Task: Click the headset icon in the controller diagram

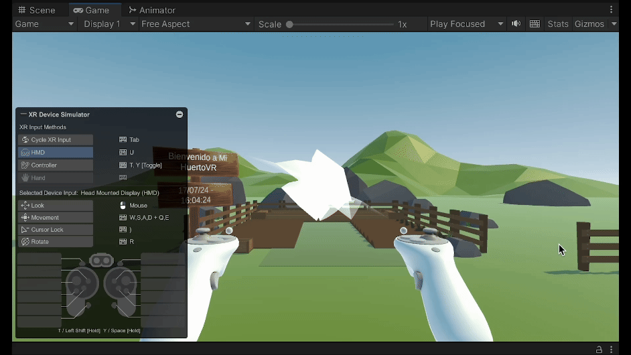Action: 100,260
